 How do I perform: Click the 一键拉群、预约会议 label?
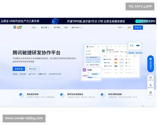coord(135,53)
